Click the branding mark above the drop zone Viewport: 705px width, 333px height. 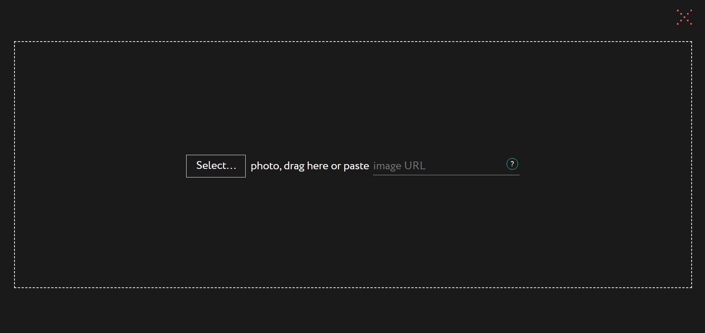pos(684,16)
